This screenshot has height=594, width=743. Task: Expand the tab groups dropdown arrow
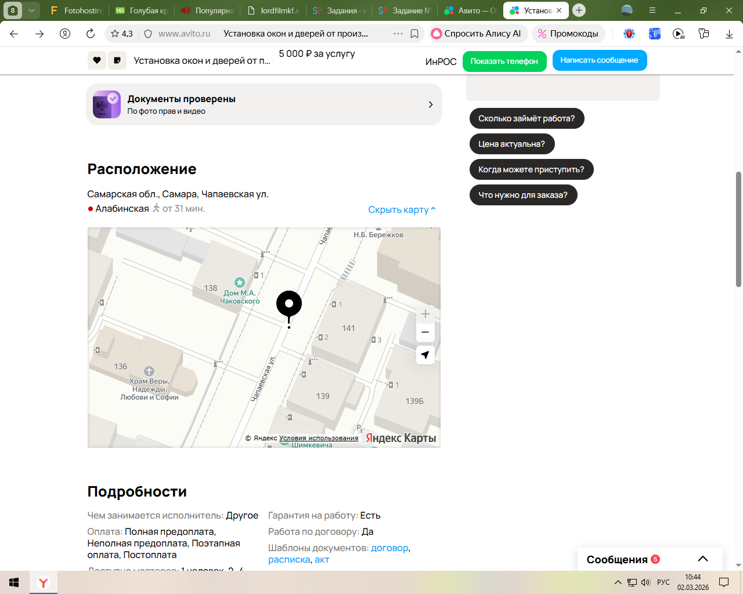pos(31,10)
